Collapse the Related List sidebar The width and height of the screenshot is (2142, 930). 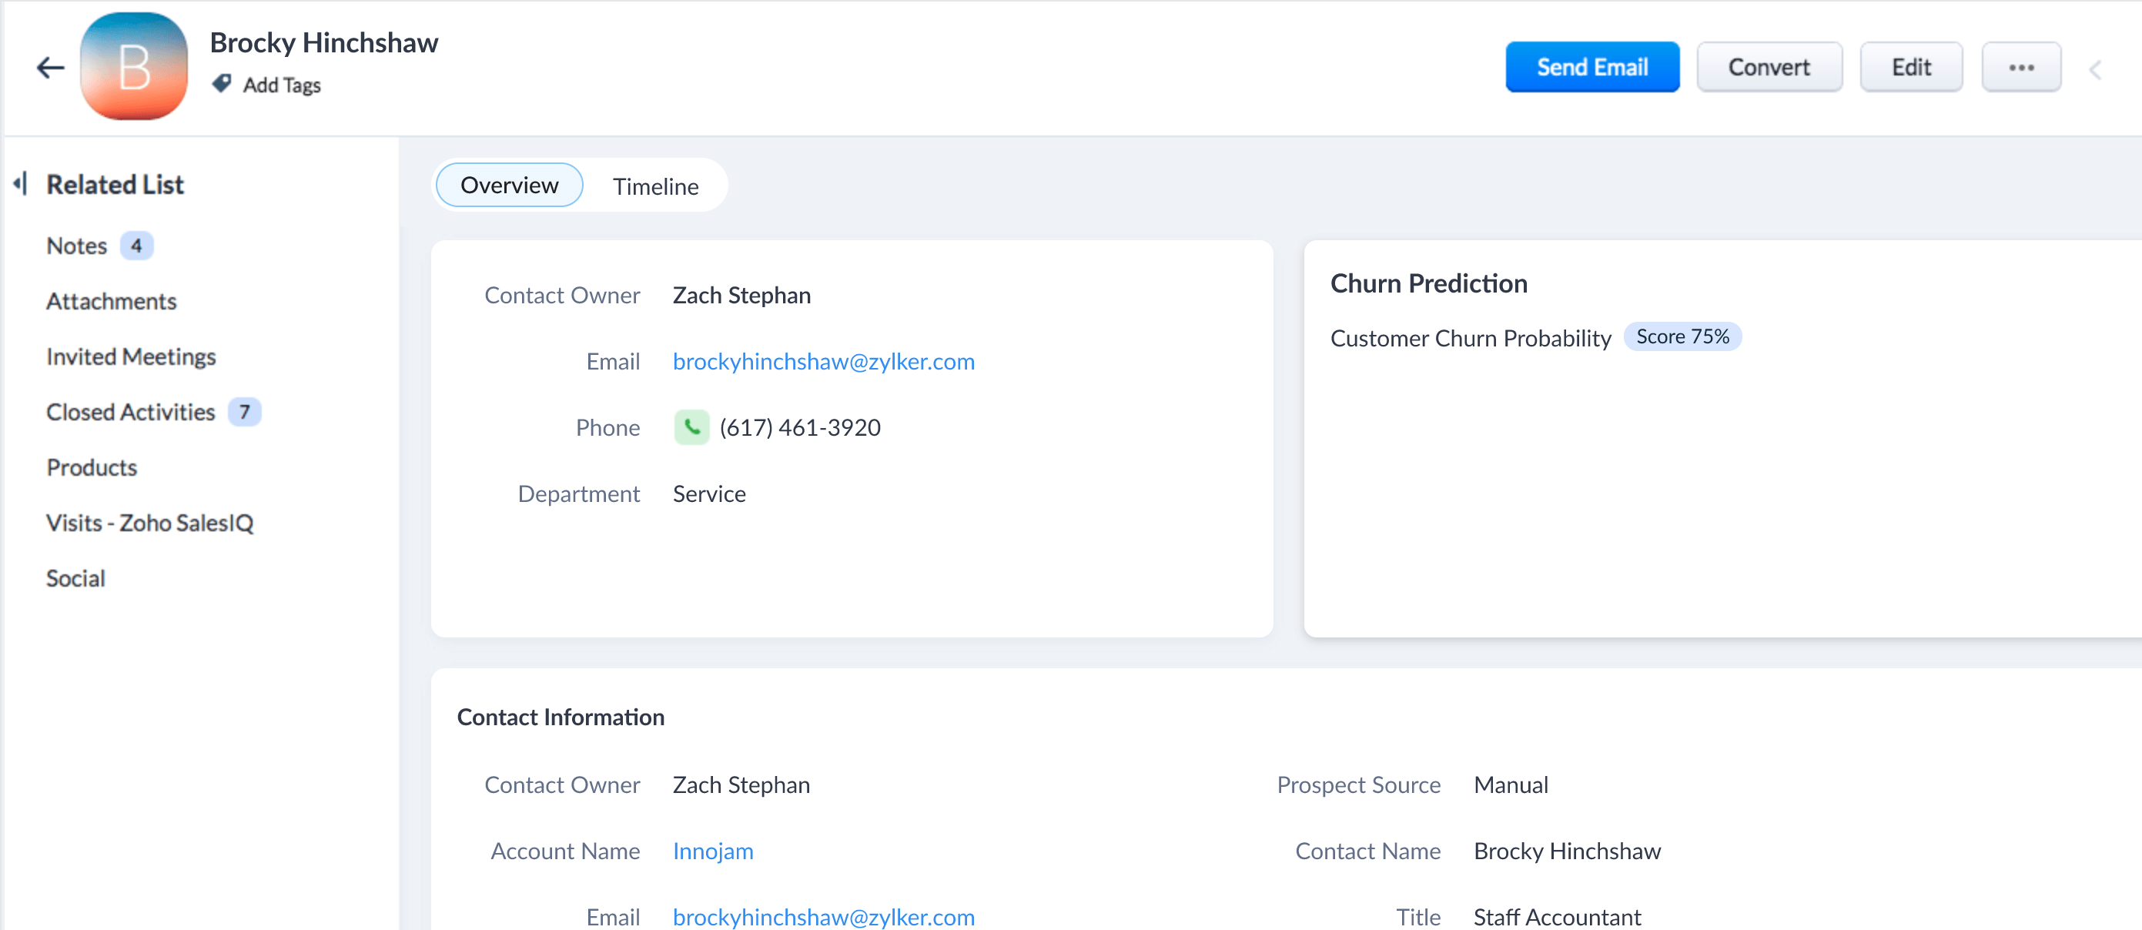point(21,184)
